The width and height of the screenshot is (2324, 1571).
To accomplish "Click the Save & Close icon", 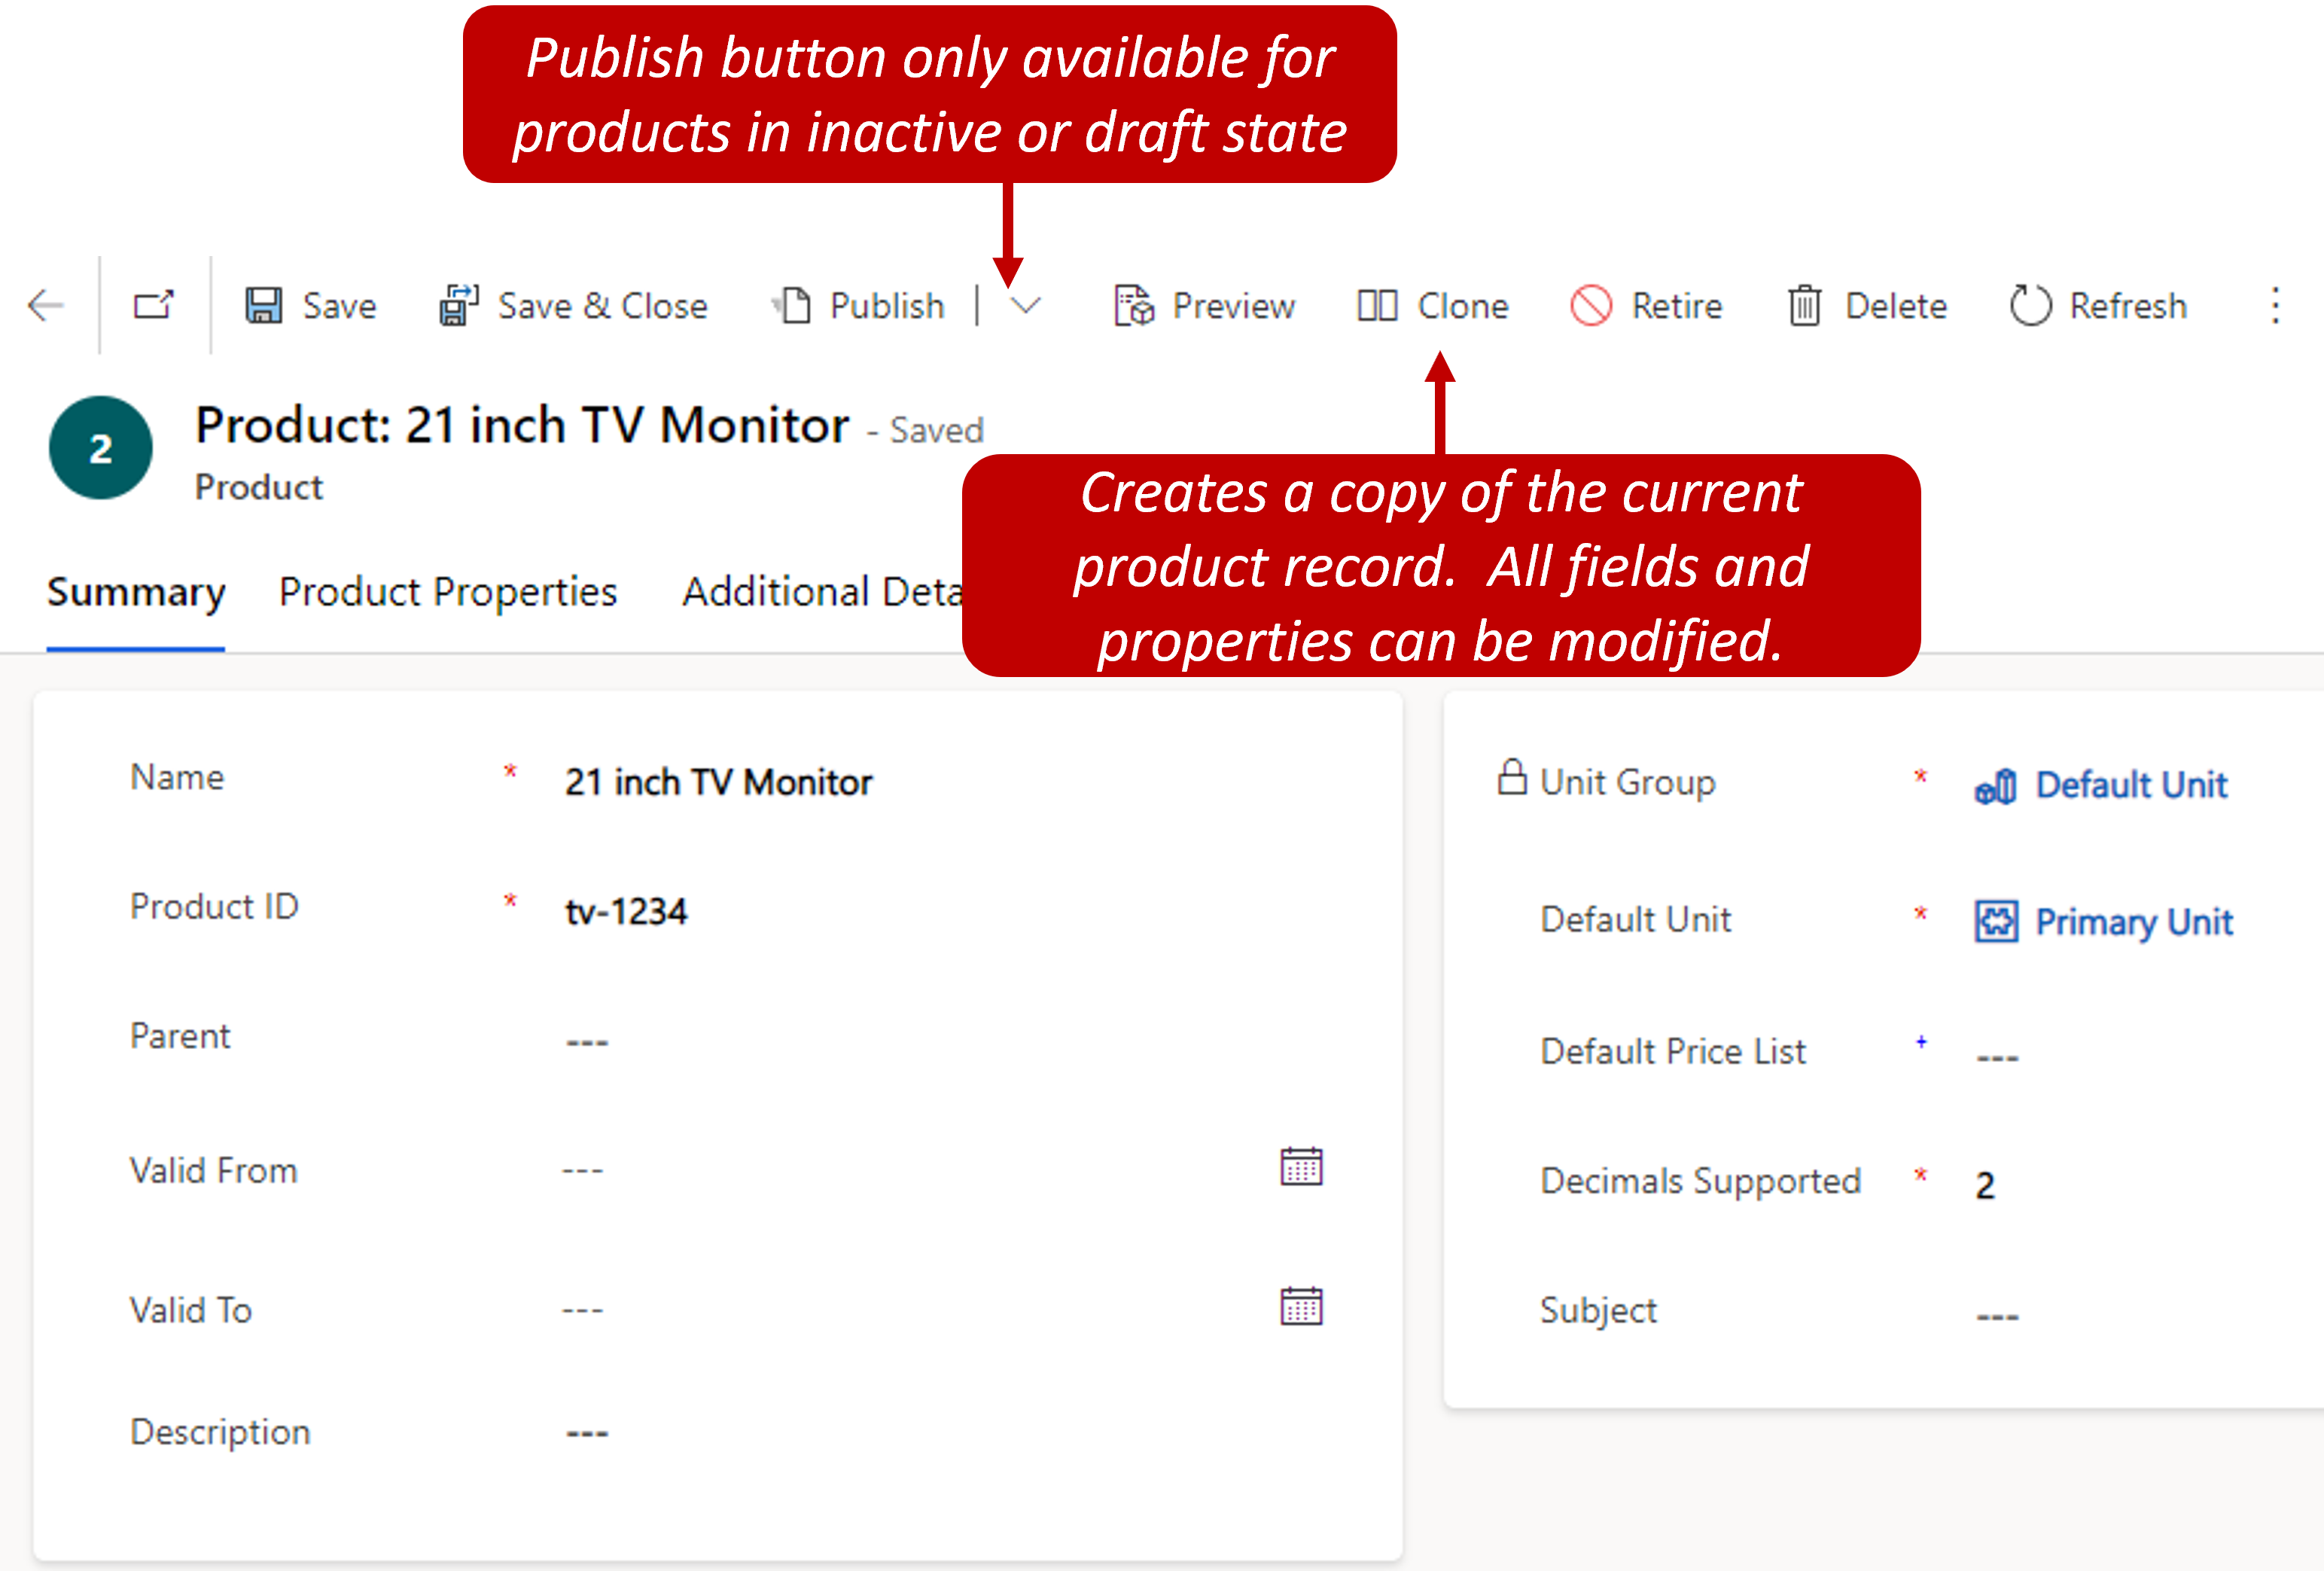I will click(459, 305).
